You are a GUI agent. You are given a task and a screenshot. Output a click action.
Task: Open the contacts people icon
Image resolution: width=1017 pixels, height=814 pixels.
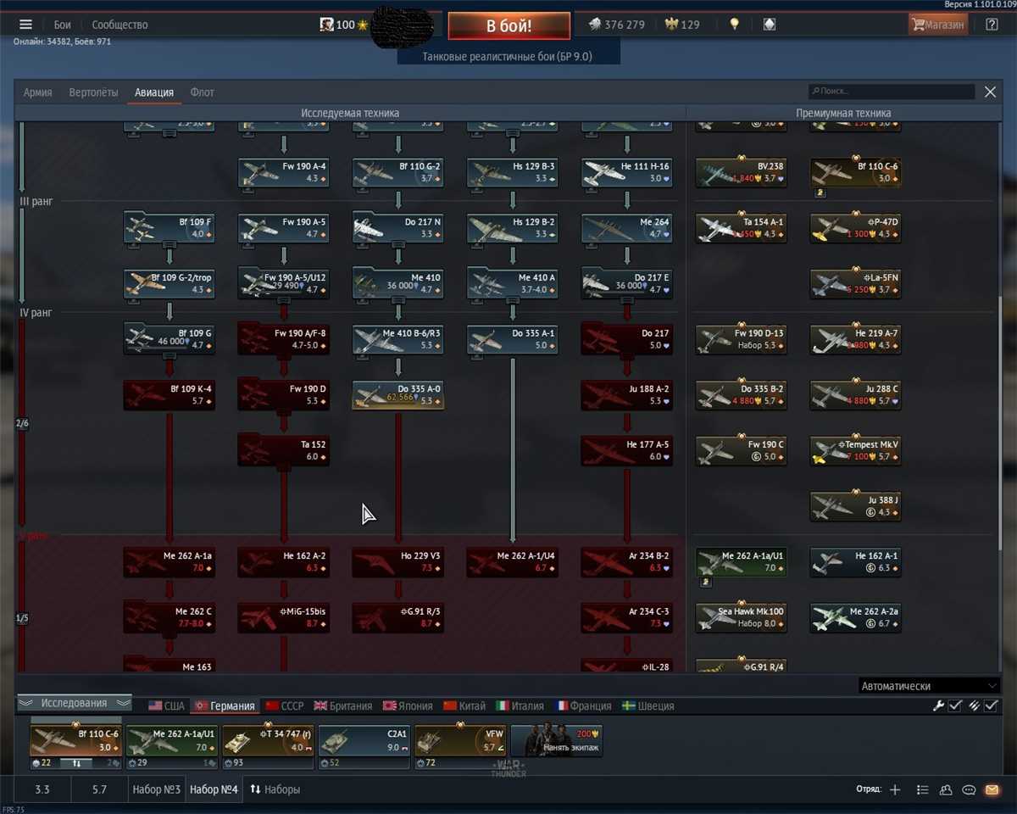[946, 789]
